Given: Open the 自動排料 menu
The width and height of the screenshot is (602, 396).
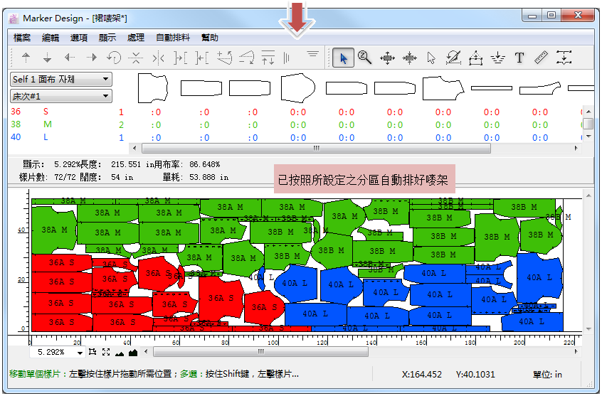Looking at the screenshot, I should click(171, 38).
